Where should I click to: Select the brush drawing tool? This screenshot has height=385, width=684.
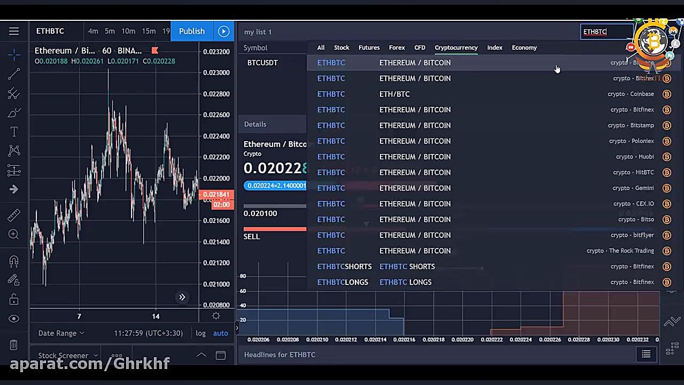[14, 113]
